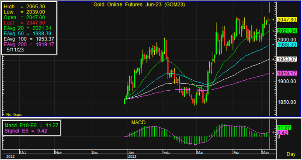
Task: Click the EAvg 100 = 1953.37 legend line
Action: [29, 39]
